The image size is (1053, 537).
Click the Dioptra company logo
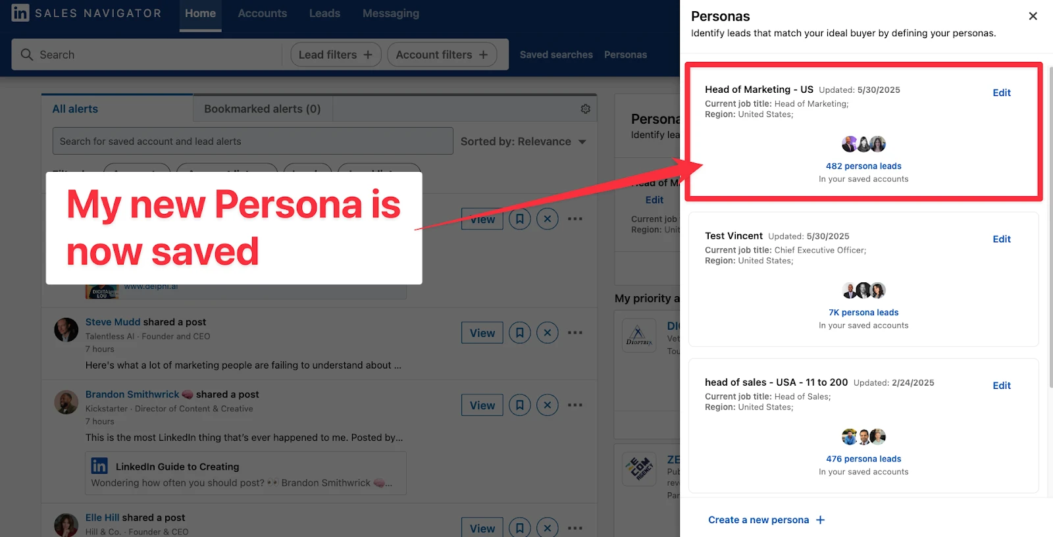click(x=639, y=336)
